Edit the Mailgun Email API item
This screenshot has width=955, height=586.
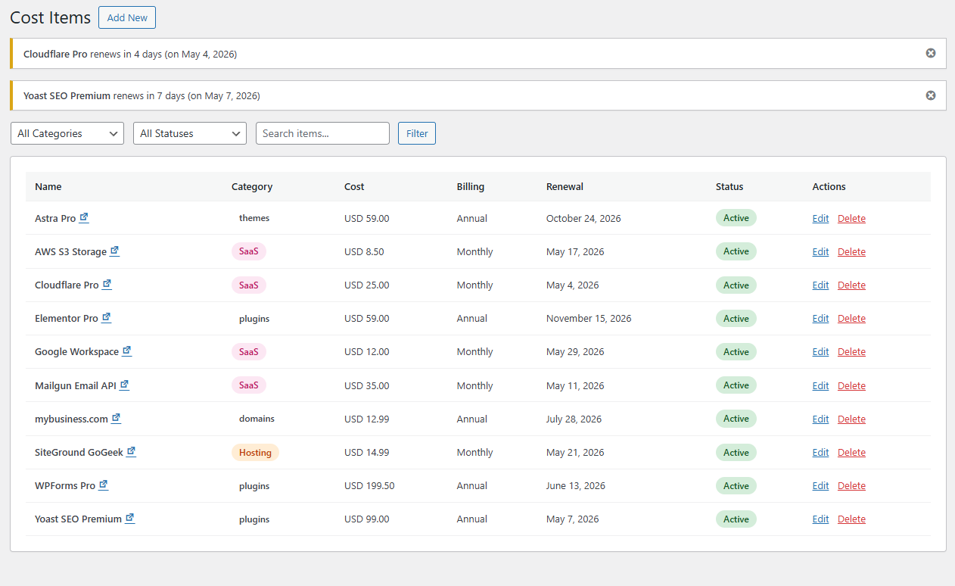coord(820,385)
